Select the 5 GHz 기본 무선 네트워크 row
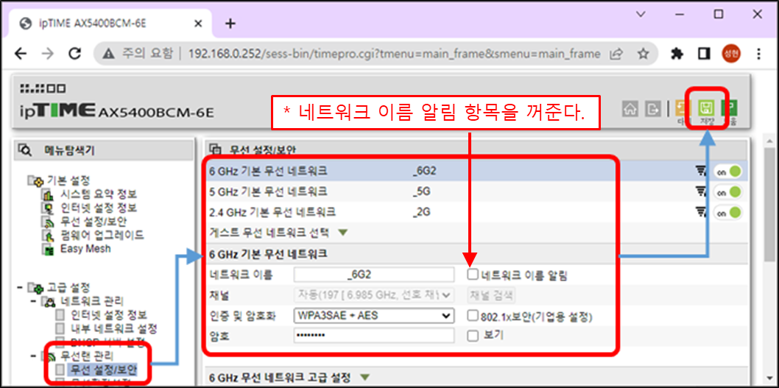 point(476,191)
